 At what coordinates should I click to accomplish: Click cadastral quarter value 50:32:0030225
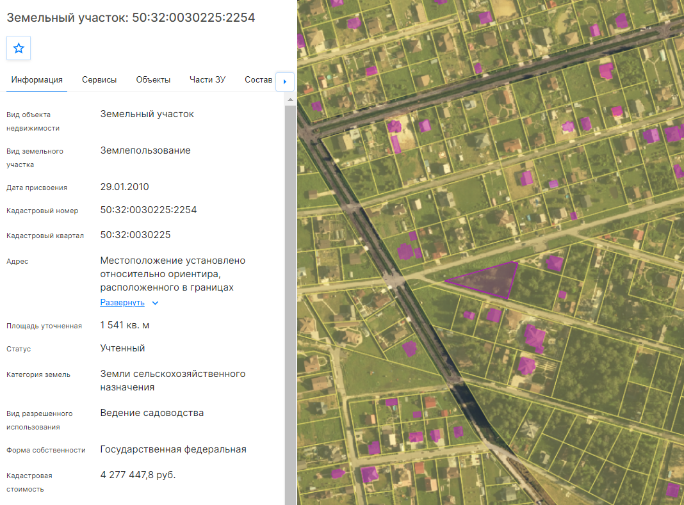pos(135,235)
